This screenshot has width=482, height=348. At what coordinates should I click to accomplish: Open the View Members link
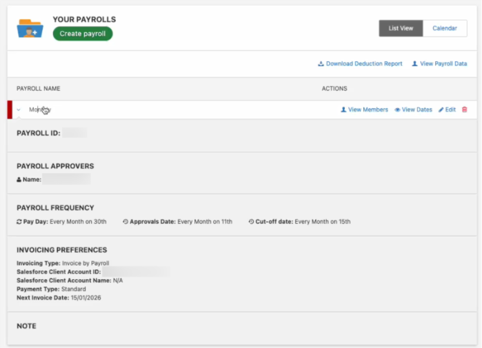pos(365,110)
